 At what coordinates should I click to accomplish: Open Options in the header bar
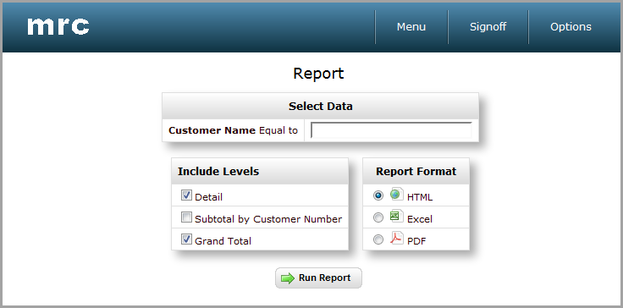571,26
